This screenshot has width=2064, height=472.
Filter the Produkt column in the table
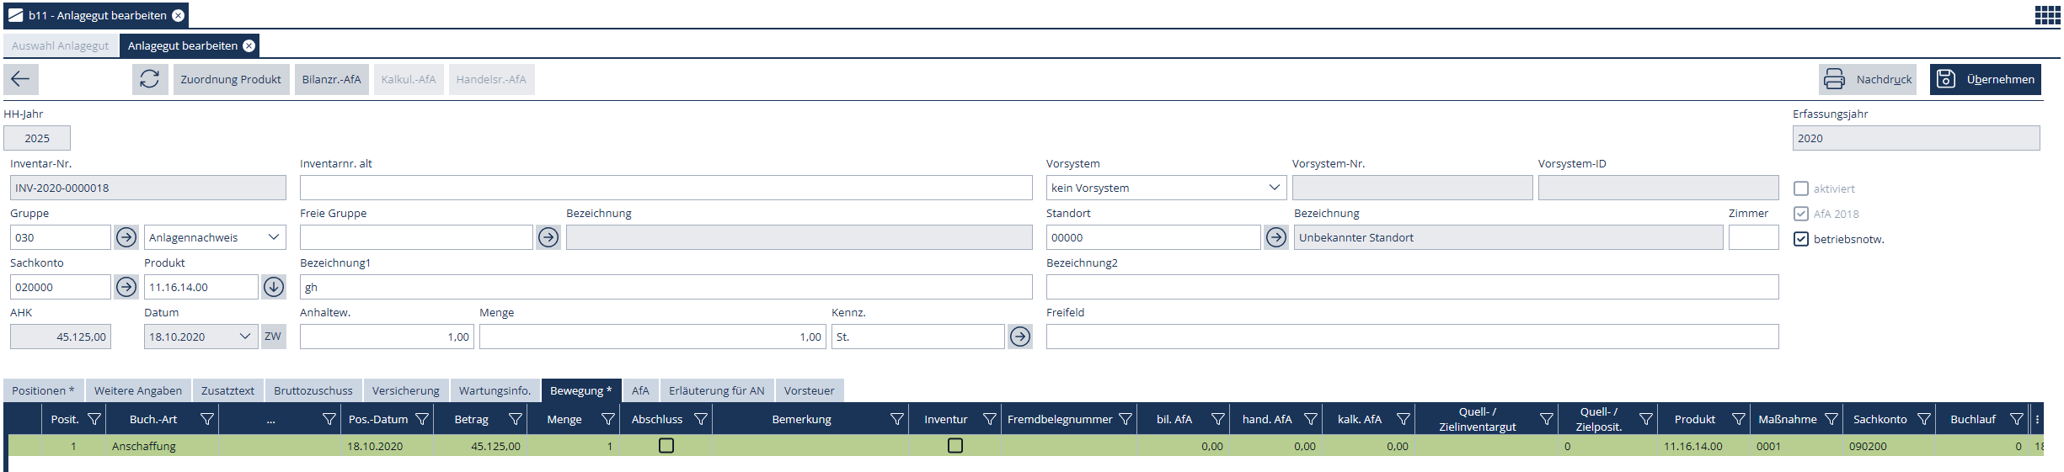[x=1738, y=419]
